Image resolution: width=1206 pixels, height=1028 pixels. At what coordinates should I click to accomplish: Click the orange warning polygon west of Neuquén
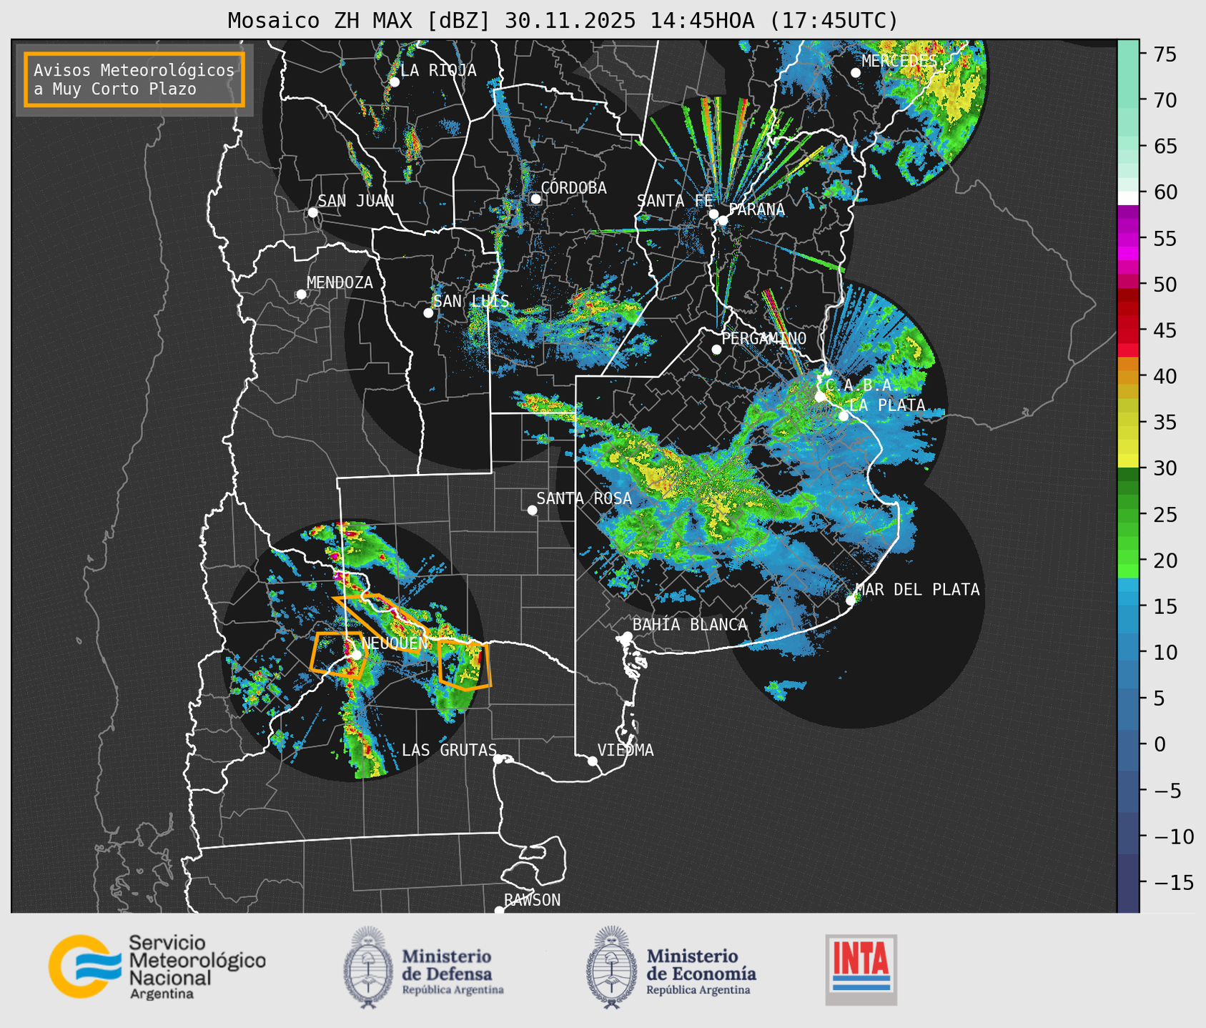pos(340,656)
